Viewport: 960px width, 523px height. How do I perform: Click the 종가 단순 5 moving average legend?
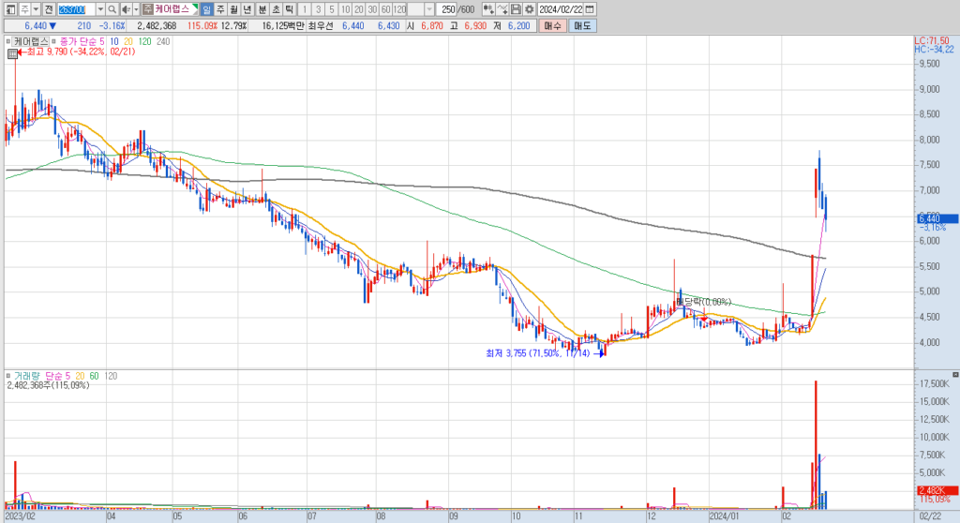click(x=82, y=41)
